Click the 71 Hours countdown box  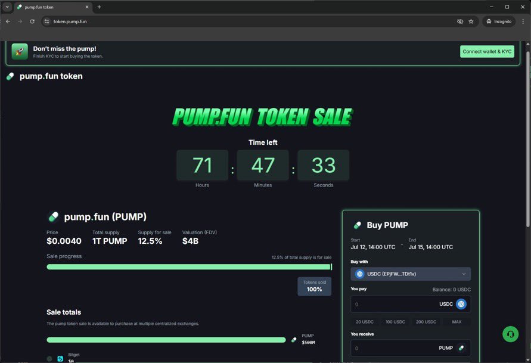tap(202, 165)
